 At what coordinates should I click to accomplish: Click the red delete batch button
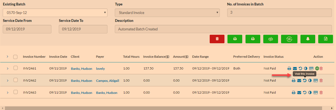coord(217,39)
